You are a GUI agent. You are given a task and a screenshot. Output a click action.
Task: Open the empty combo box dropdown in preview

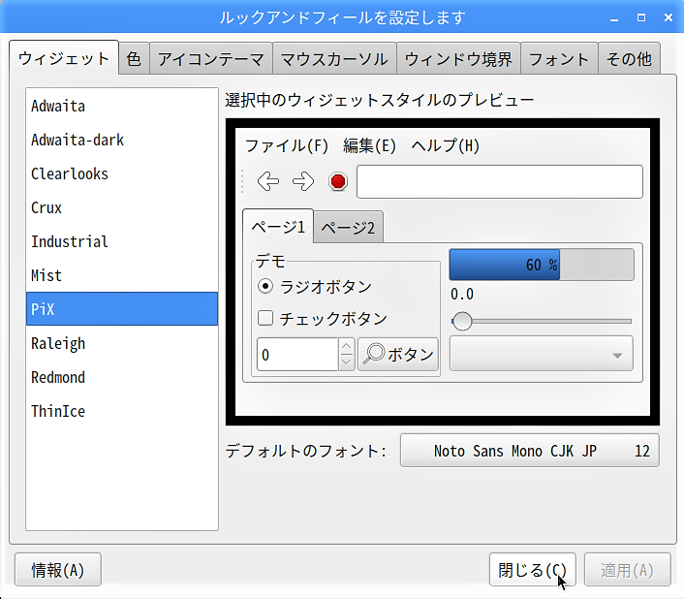(x=541, y=354)
